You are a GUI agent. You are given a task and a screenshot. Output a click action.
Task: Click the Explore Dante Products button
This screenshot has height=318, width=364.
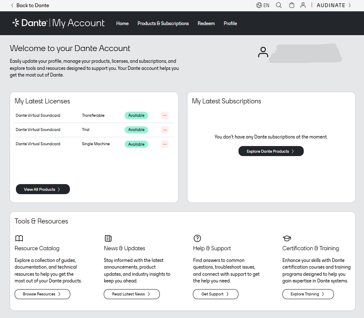coord(271,151)
